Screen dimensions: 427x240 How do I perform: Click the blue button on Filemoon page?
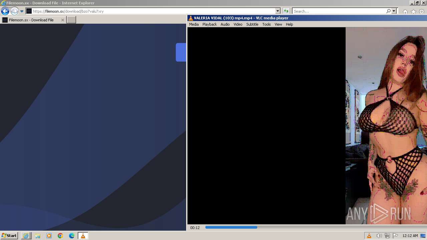coord(181,52)
